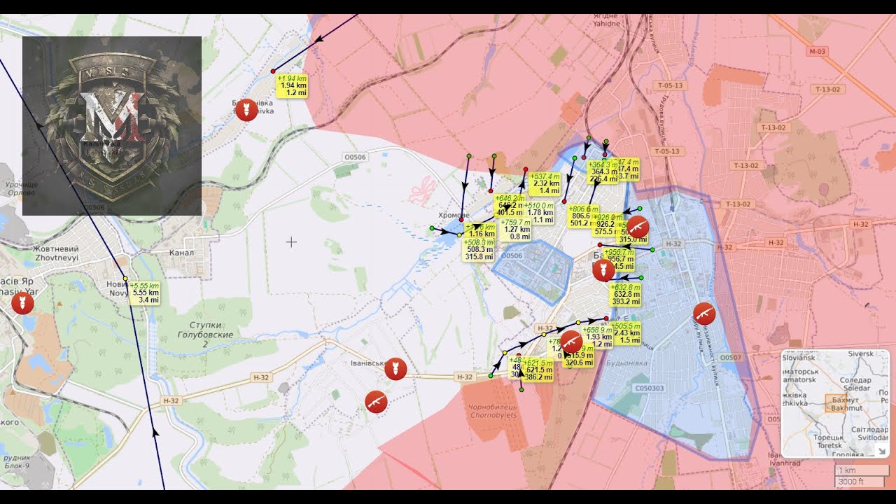Click the Bakhmut overview minimap

pyautogui.click(x=835, y=403)
